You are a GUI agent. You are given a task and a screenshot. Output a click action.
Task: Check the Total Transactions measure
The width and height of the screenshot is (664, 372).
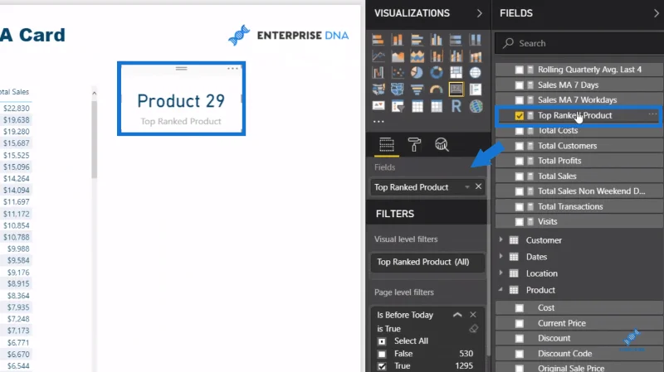(520, 207)
